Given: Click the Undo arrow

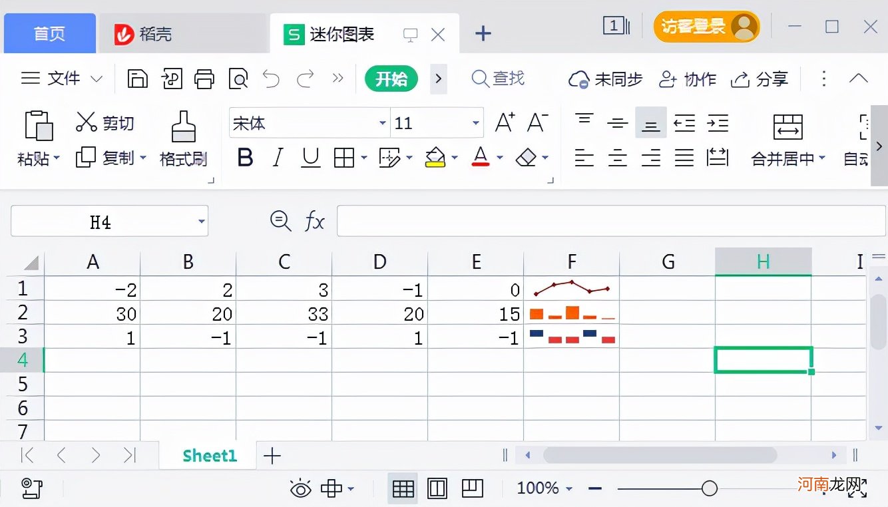Looking at the screenshot, I should (271, 79).
